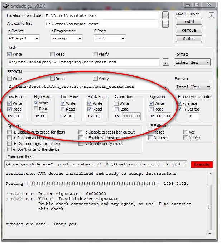Screen dimensions: 221x243
Task: Toggle High Fuse Write checkbox
Action: point(36,103)
